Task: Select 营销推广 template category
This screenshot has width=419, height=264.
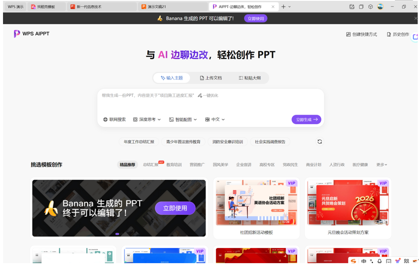Action: (x=197, y=165)
